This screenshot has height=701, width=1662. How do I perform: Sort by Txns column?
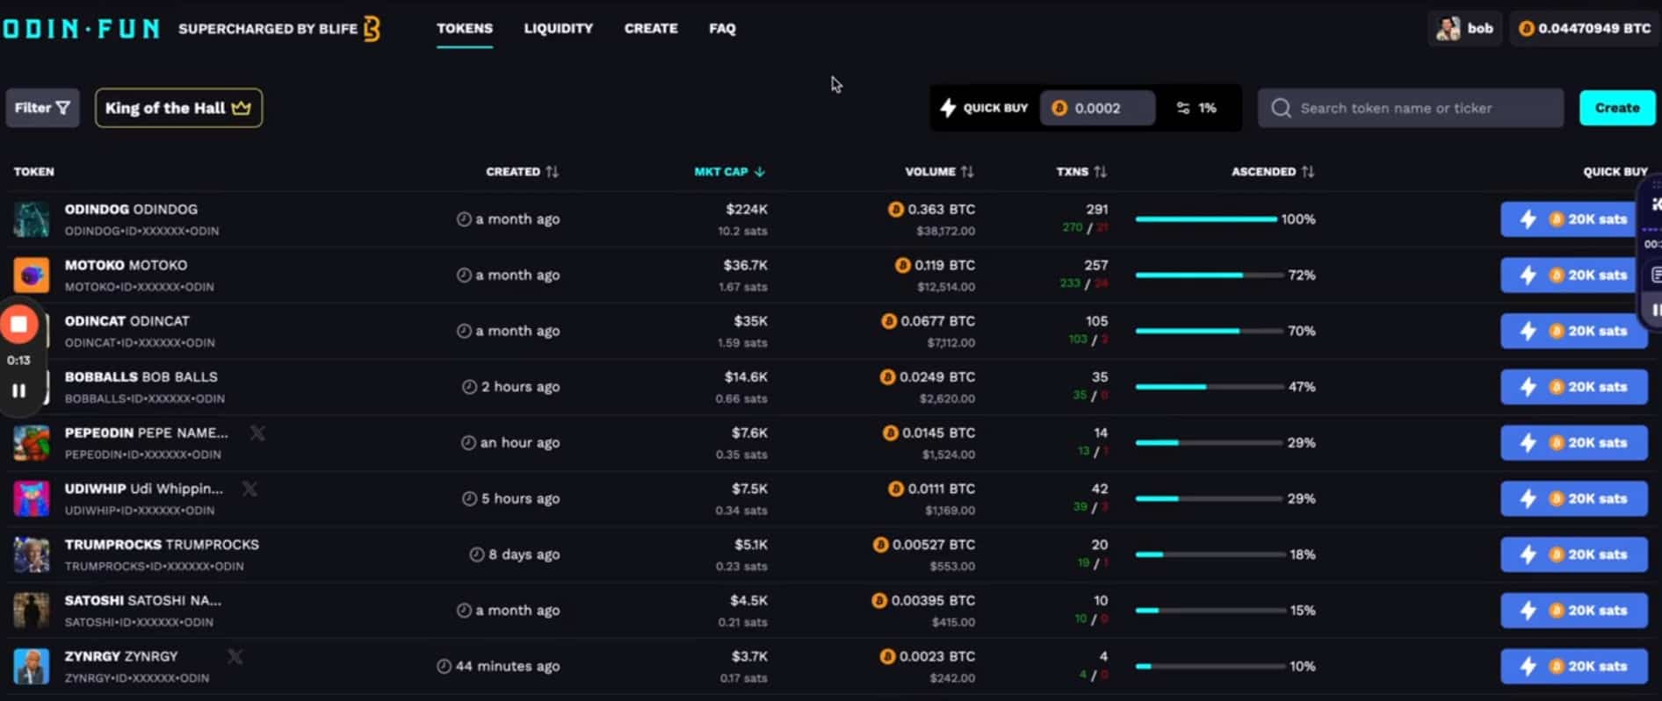tap(1080, 172)
